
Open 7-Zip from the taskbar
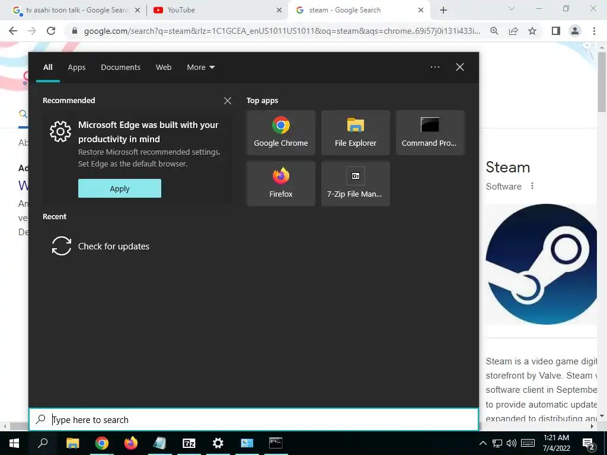pos(189,443)
